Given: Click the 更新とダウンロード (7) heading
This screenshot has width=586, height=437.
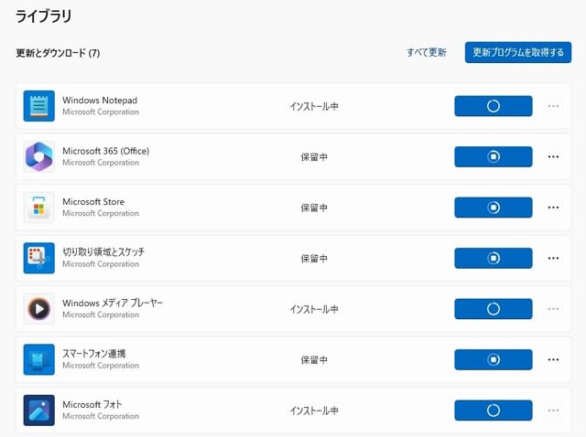Looking at the screenshot, I should coord(58,53).
